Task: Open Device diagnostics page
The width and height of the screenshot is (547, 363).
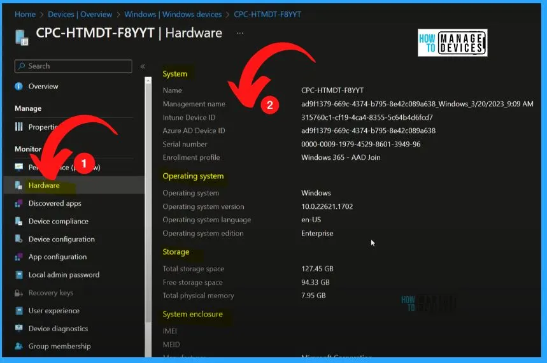Action: click(x=58, y=329)
